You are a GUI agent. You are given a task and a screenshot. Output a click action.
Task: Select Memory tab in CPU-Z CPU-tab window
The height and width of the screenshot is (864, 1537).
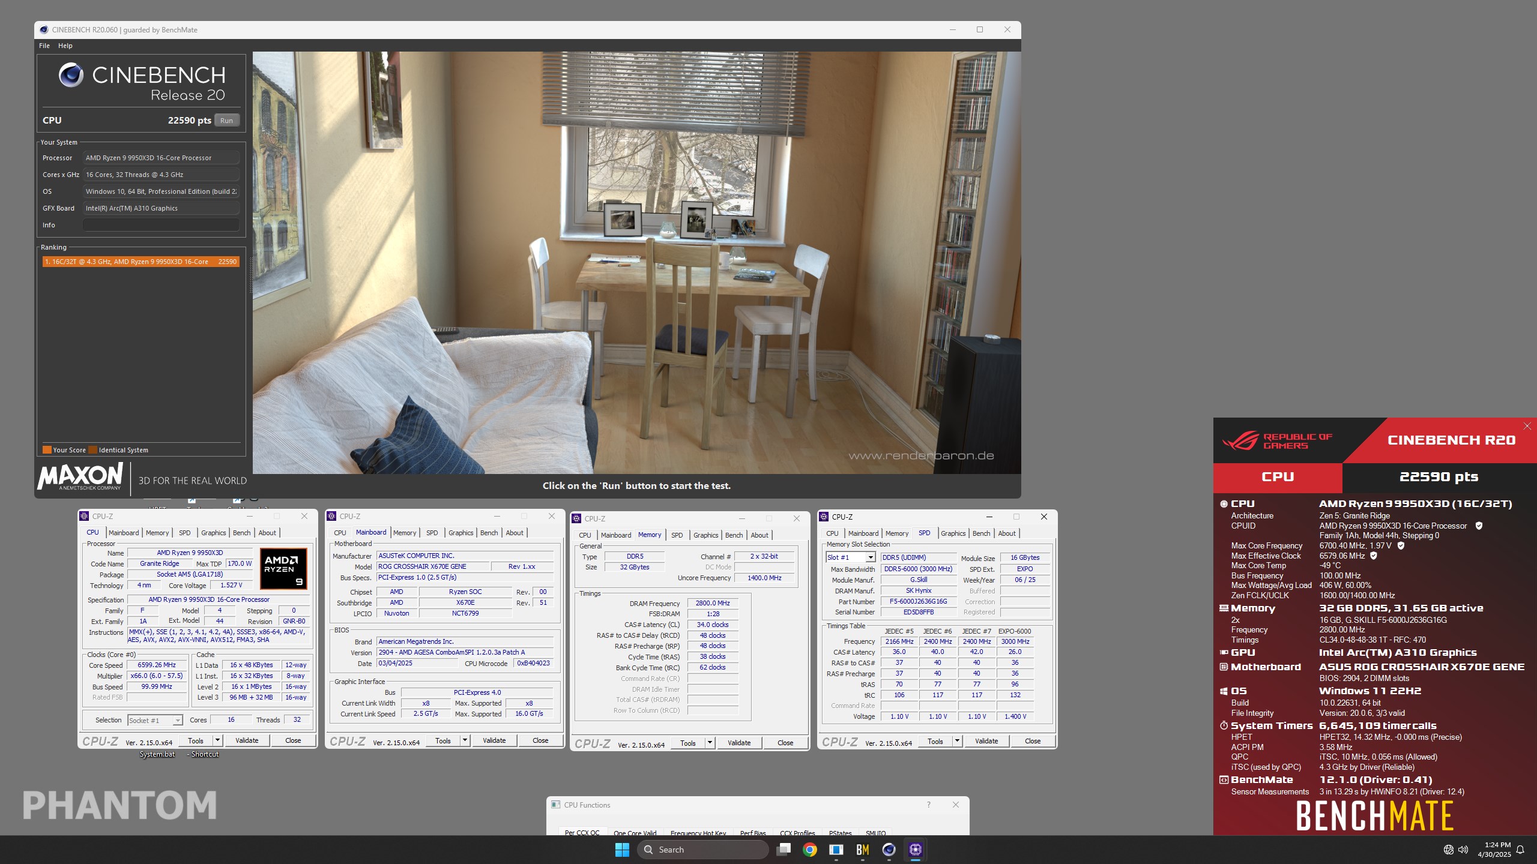(x=157, y=533)
